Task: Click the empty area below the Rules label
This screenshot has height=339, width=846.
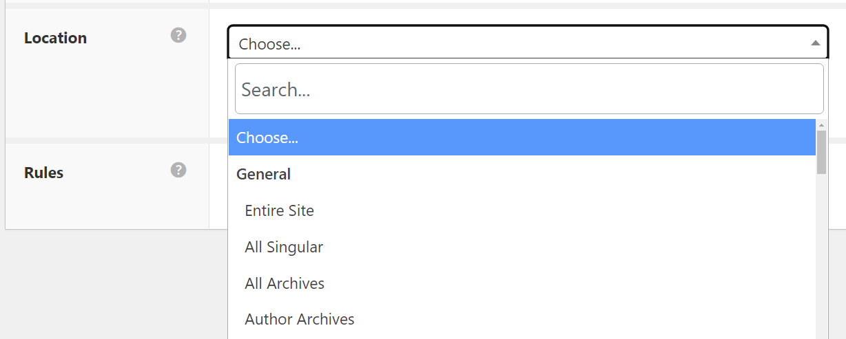Action: click(x=103, y=206)
